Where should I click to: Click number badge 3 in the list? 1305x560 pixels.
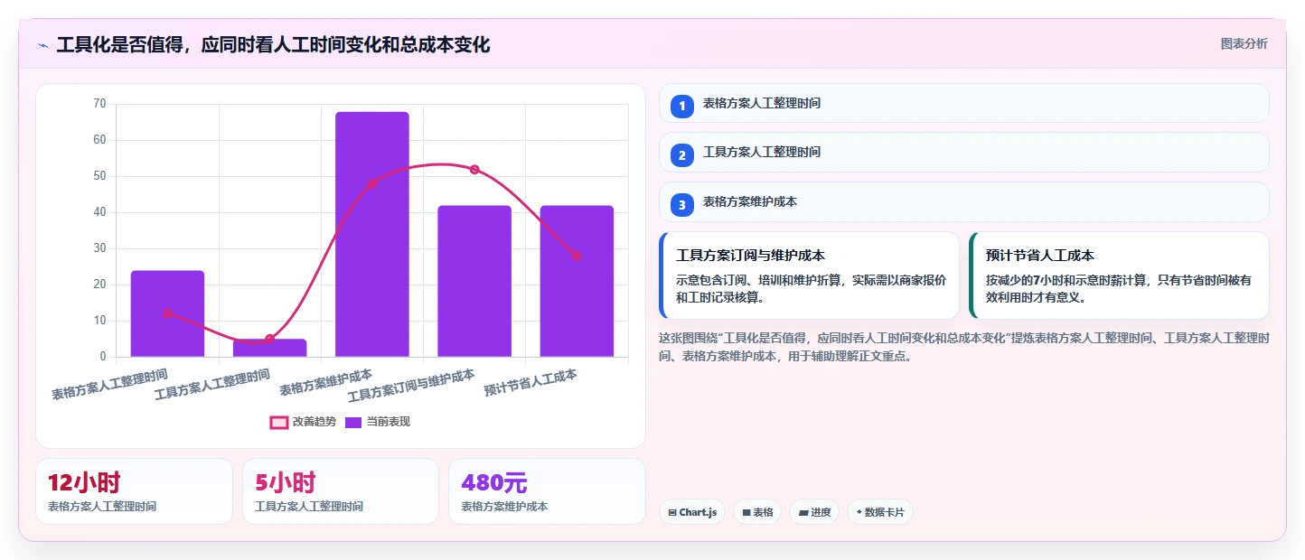pyautogui.click(x=682, y=205)
